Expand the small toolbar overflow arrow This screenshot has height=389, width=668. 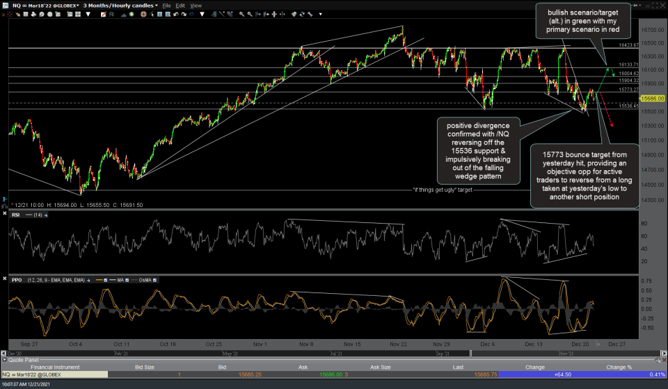click(x=320, y=14)
